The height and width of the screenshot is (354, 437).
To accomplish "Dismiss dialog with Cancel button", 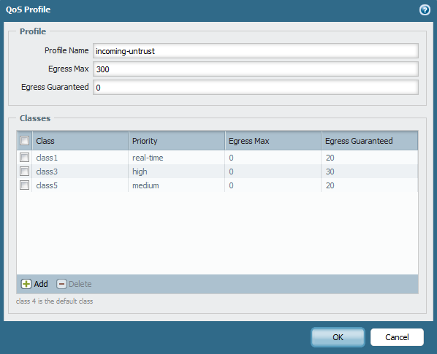I will [397, 337].
